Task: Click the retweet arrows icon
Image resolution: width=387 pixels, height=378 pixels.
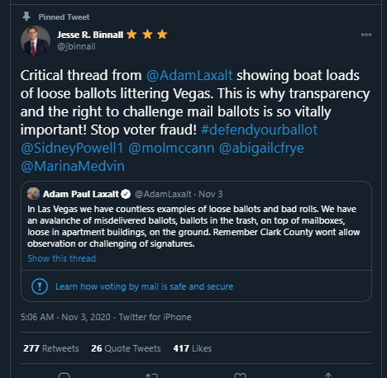Action: click(151, 376)
